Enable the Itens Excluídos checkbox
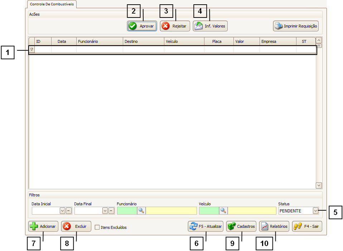The image size is (343, 251). tap(97, 227)
